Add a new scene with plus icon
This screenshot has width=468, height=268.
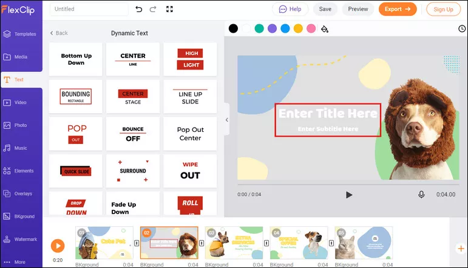click(x=461, y=249)
